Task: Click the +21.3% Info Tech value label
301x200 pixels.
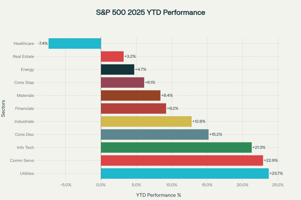Action: tap(259, 147)
